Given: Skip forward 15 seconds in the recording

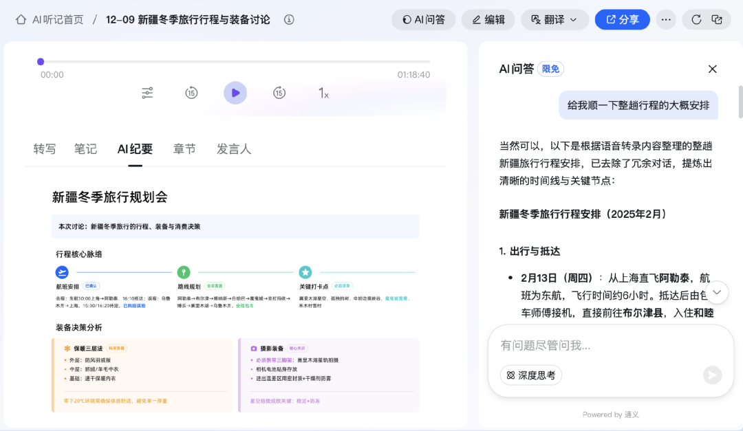Looking at the screenshot, I should [279, 93].
